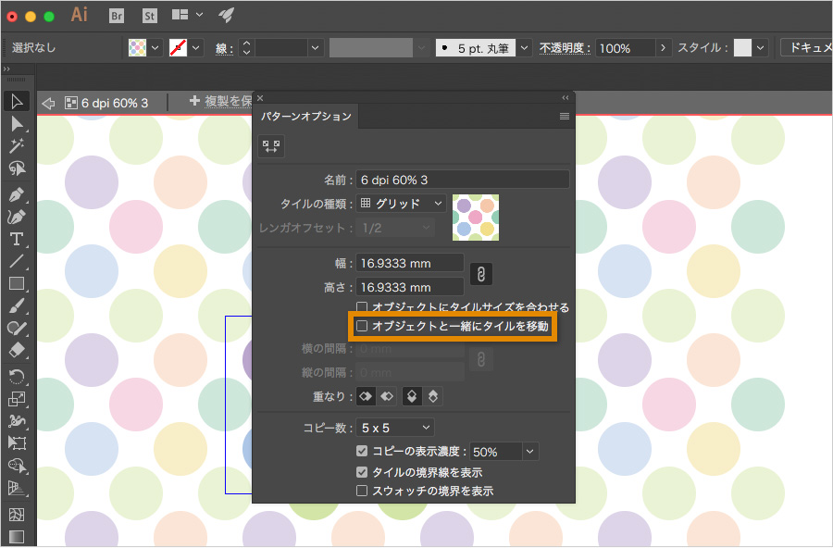833x548 pixels.
Task: Click the pattern tile preview thumbnail
Action: 476,218
